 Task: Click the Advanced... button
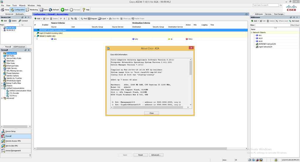[156, 155]
